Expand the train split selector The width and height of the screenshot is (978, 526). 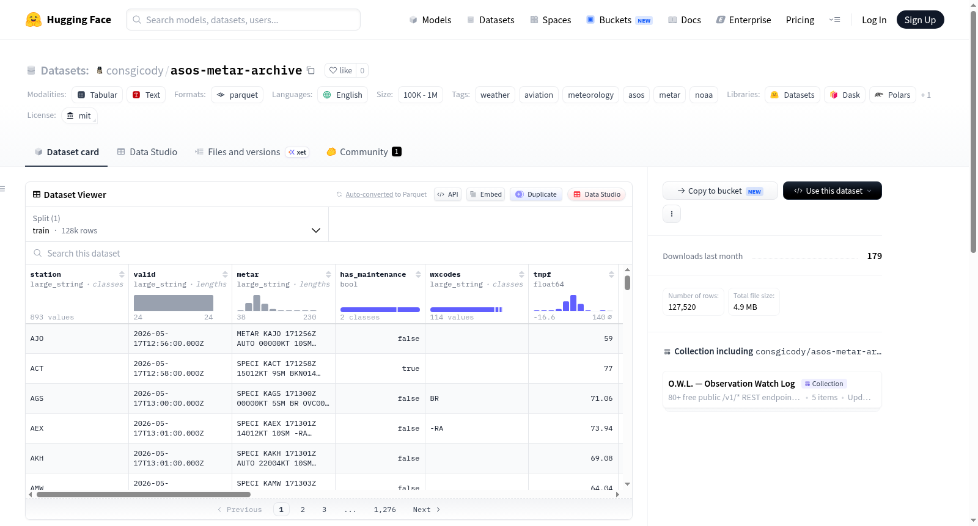pos(177,224)
